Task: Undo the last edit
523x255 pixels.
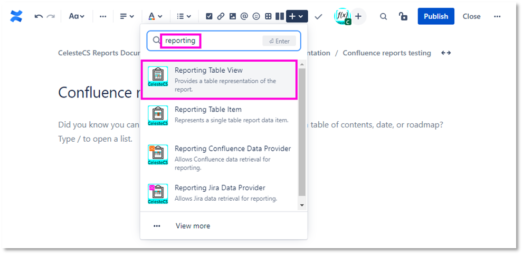Action: tap(39, 16)
